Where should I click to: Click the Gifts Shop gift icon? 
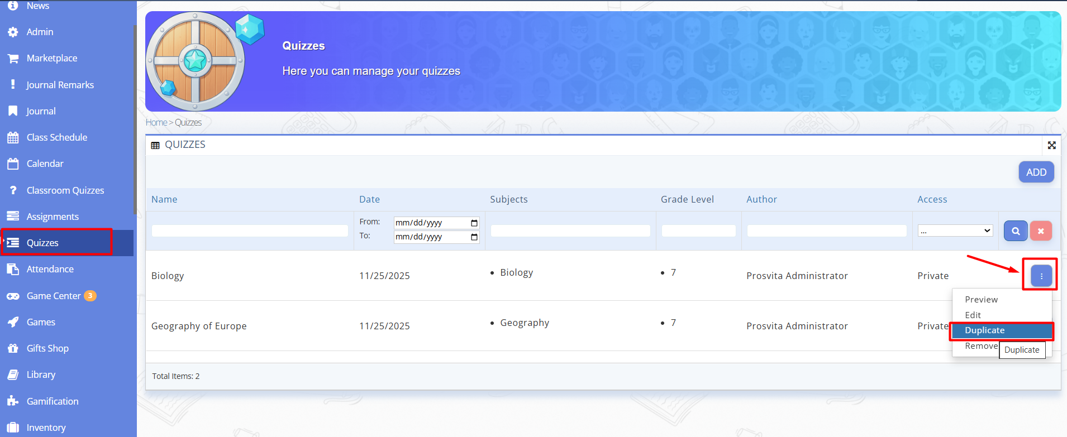pyautogui.click(x=13, y=349)
